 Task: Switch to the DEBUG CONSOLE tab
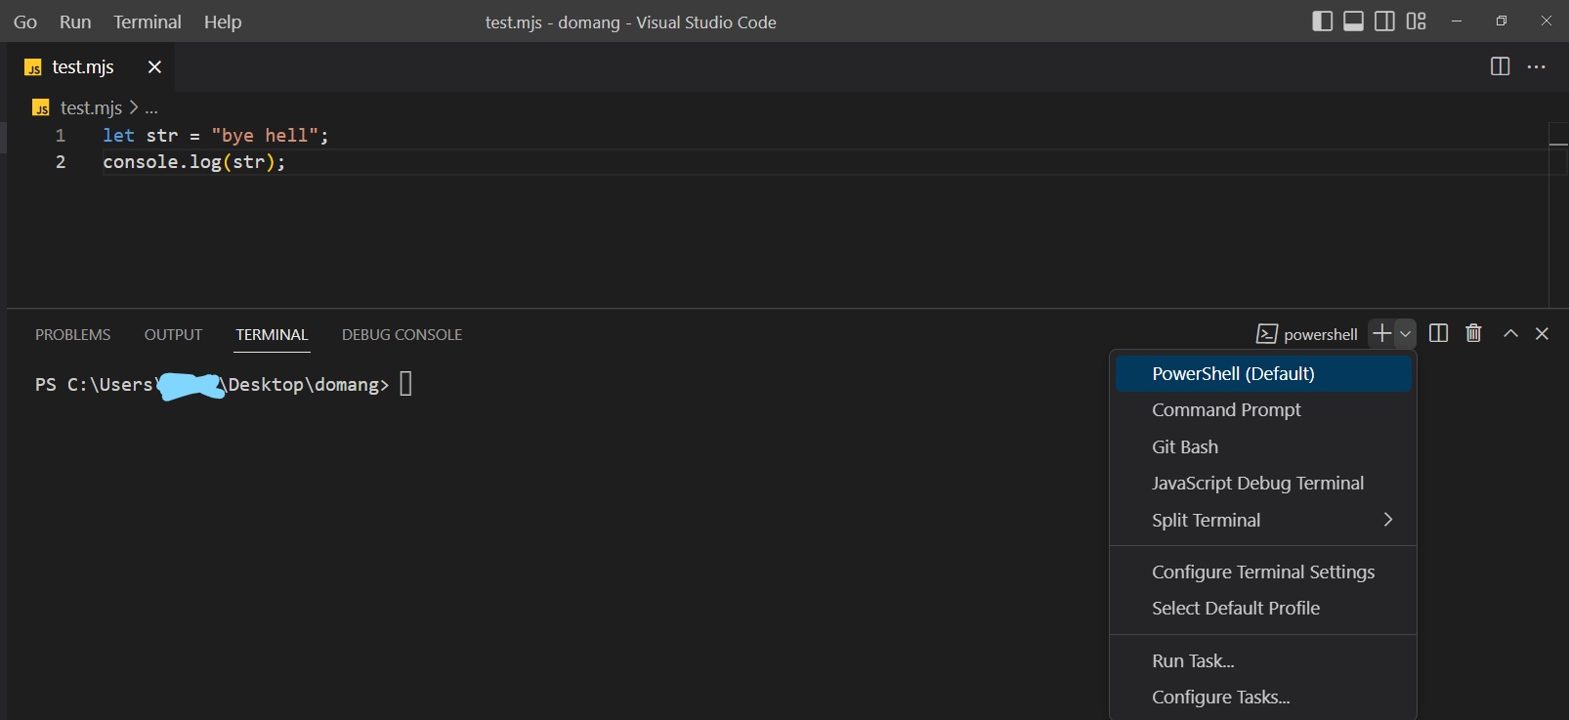coord(402,334)
